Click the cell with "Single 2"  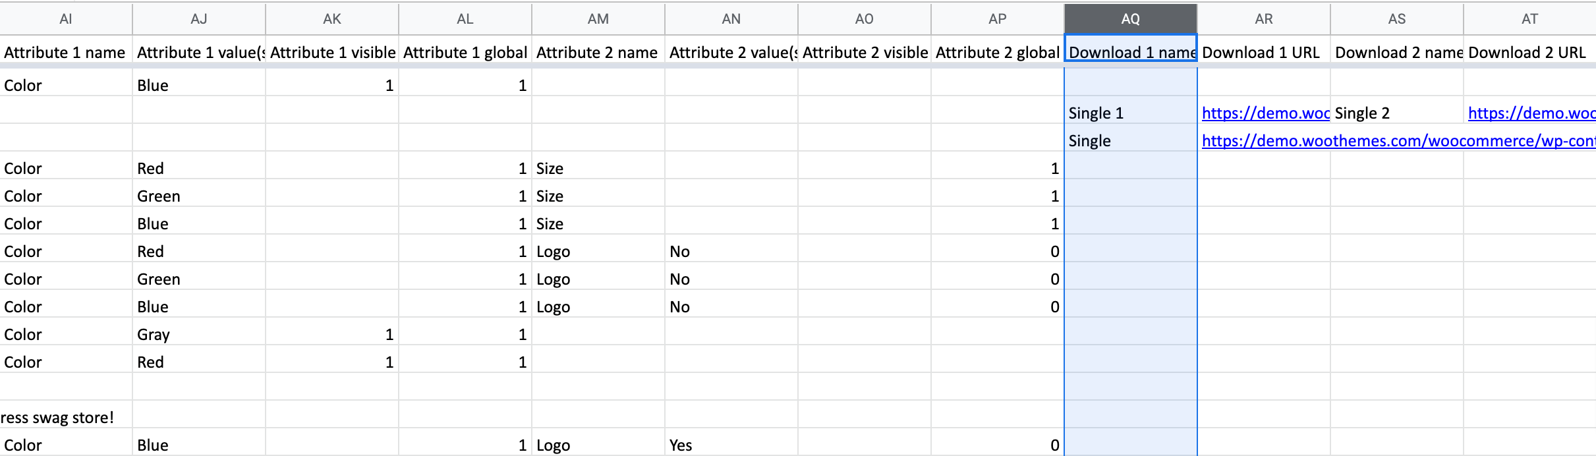point(1396,113)
